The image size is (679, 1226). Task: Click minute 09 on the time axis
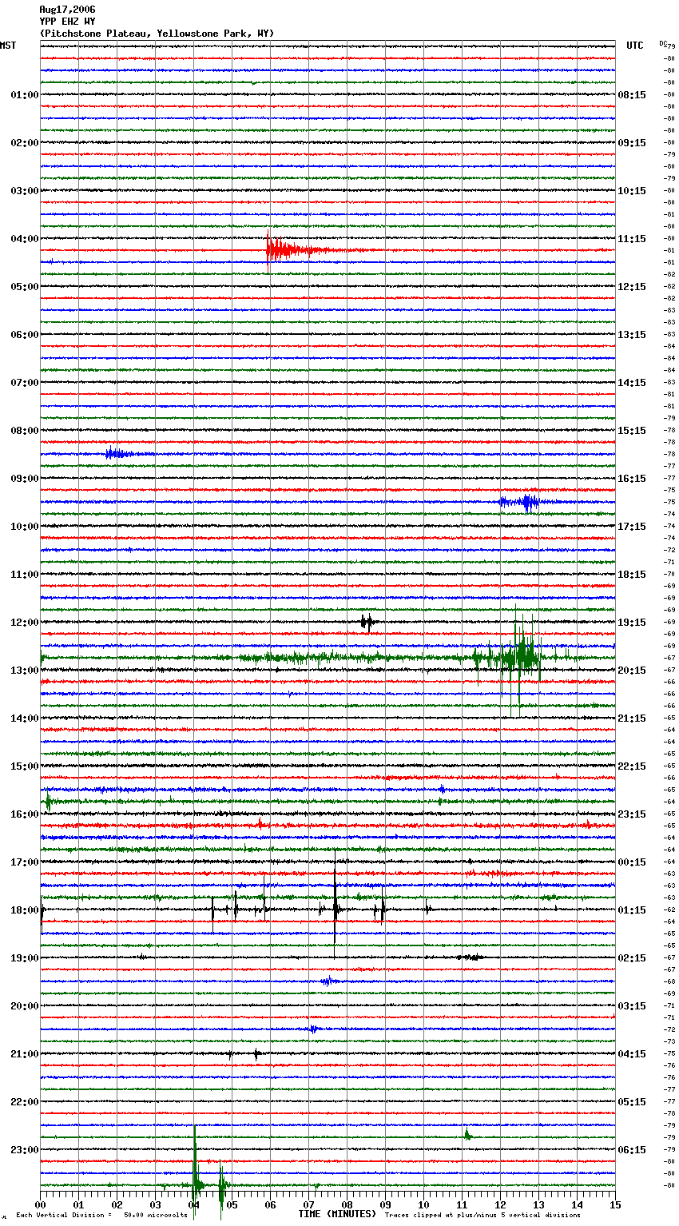point(386,1204)
